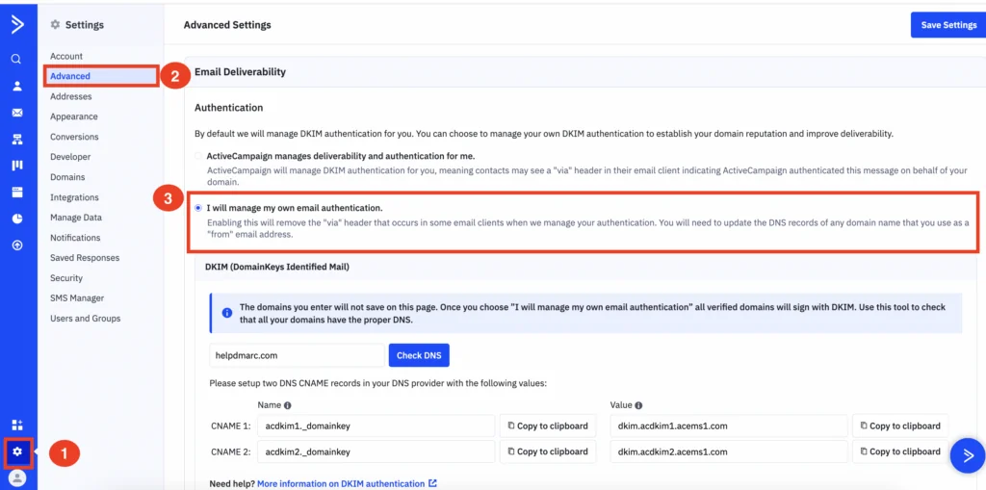The width and height of the screenshot is (986, 490).
Task: Copy CNAME 1 name to clipboard
Action: coord(548,426)
